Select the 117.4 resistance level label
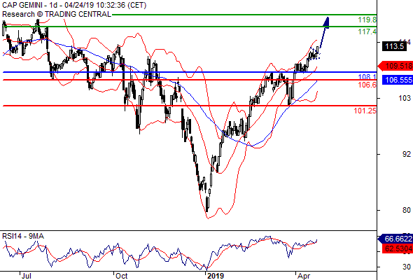This screenshot has height=280, width=413. (367, 32)
